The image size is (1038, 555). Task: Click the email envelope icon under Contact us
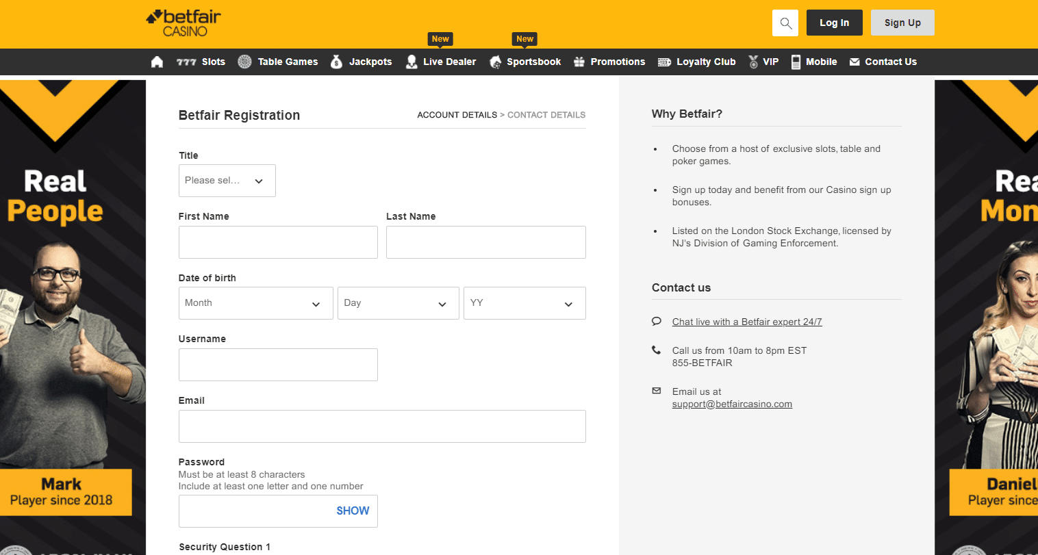(657, 391)
